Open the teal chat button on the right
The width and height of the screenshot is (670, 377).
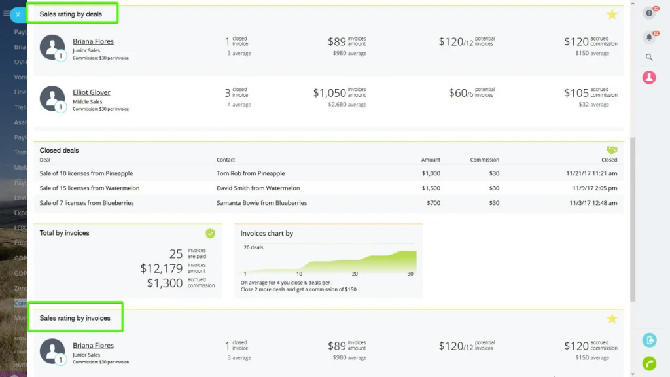[650, 340]
